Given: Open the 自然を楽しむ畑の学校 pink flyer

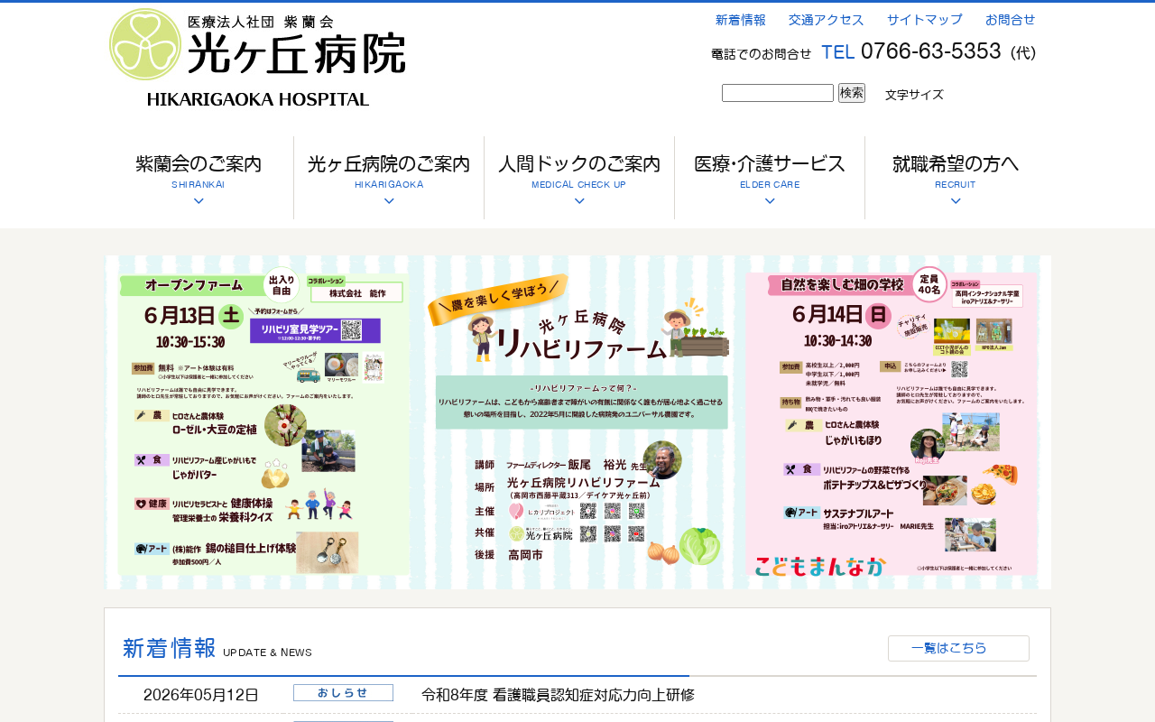Looking at the screenshot, I should 892,422.
